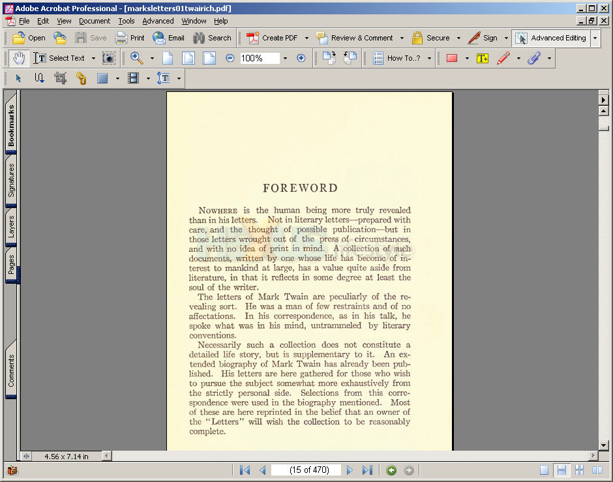This screenshot has height=482, width=613.
Task: Open the Advanced menu
Action: click(158, 21)
